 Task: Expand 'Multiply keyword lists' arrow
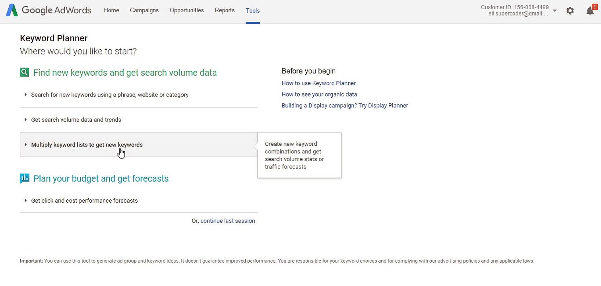pyautogui.click(x=25, y=145)
